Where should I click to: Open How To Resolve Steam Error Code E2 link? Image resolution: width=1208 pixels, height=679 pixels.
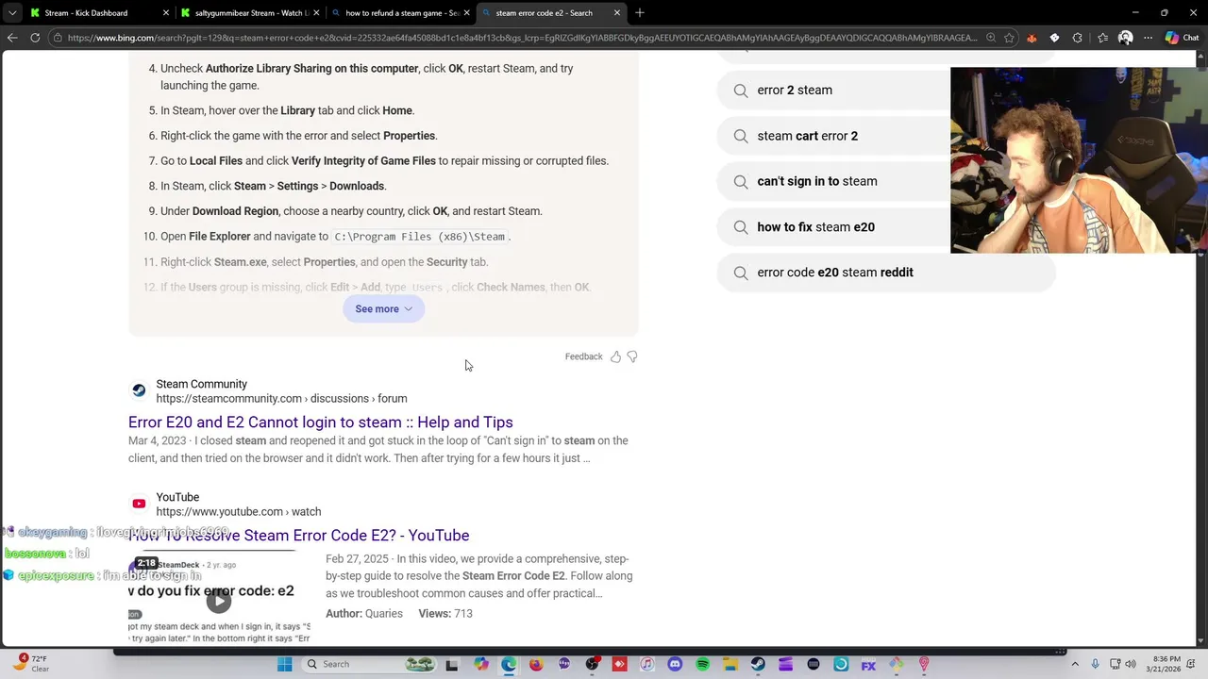(298, 535)
